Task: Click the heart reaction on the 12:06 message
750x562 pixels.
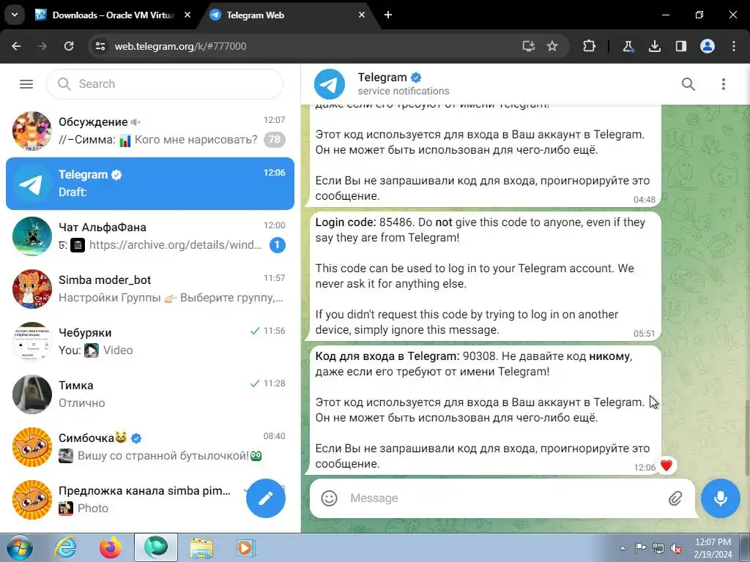Action: (667, 465)
